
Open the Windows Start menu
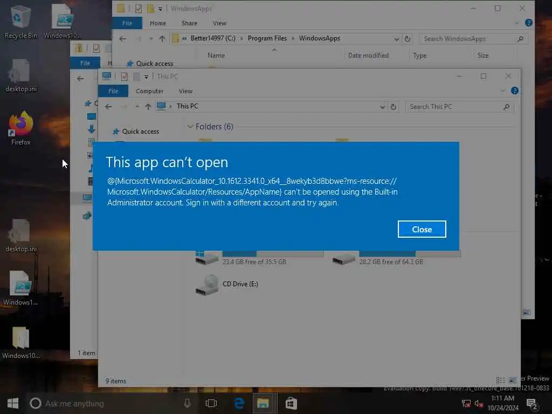coord(13,403)
